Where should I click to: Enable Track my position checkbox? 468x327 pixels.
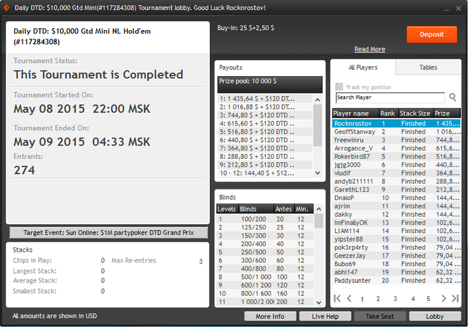pyautogui.click(x=339, y=87)
